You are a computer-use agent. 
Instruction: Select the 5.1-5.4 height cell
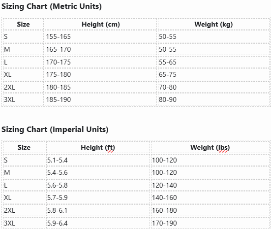pyautogui.click(x=98, y=160)
